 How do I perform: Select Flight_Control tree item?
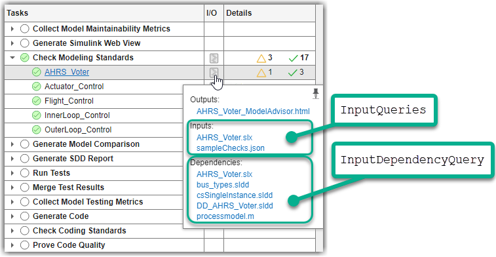point(69,101)
